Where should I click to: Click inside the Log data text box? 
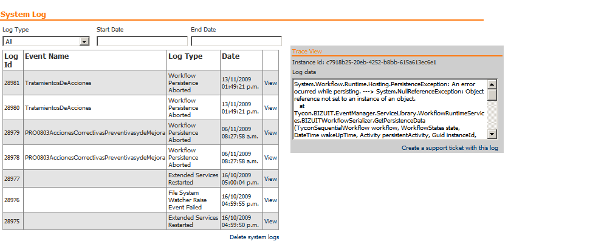[389, 109]
